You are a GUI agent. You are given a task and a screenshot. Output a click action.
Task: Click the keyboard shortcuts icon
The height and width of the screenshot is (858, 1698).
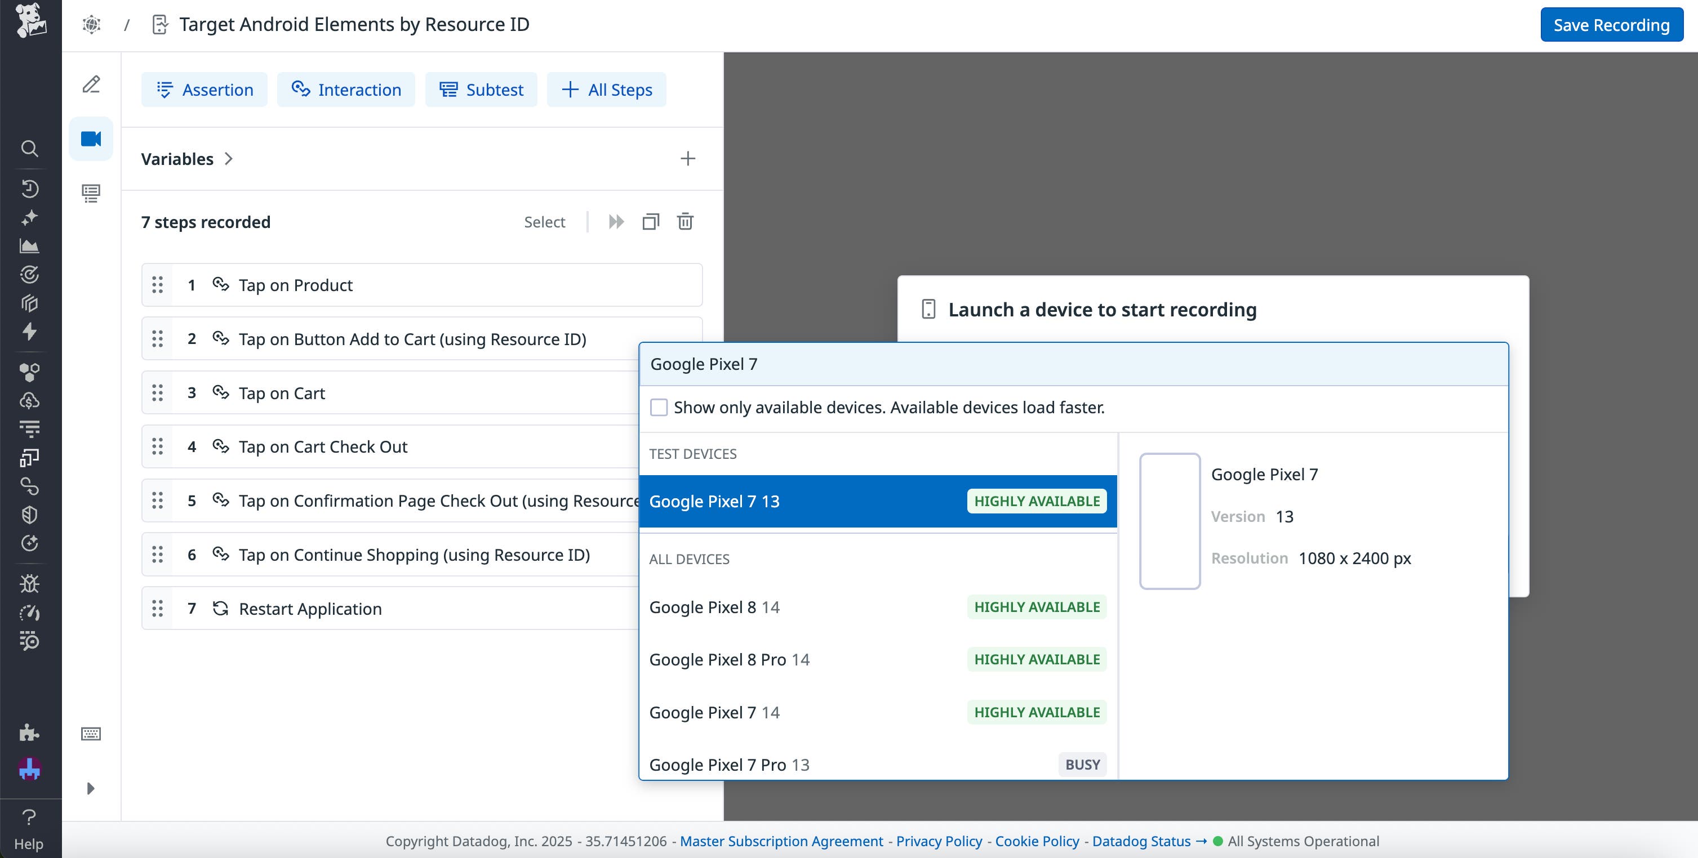91,734
